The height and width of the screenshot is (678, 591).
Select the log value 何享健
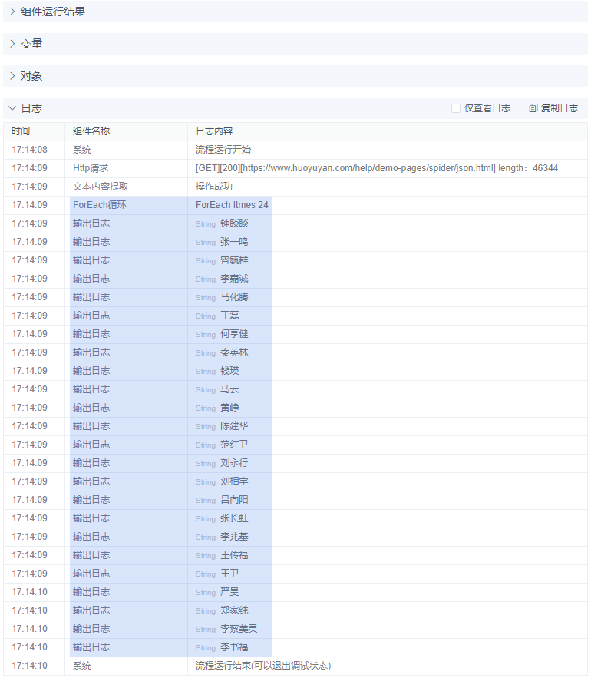point(234,334)
